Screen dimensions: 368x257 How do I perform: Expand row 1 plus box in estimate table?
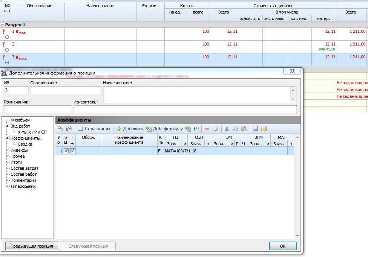coord(7,37)
